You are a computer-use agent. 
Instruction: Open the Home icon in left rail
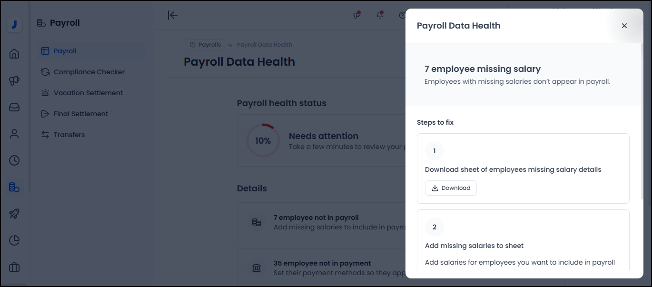14,53
